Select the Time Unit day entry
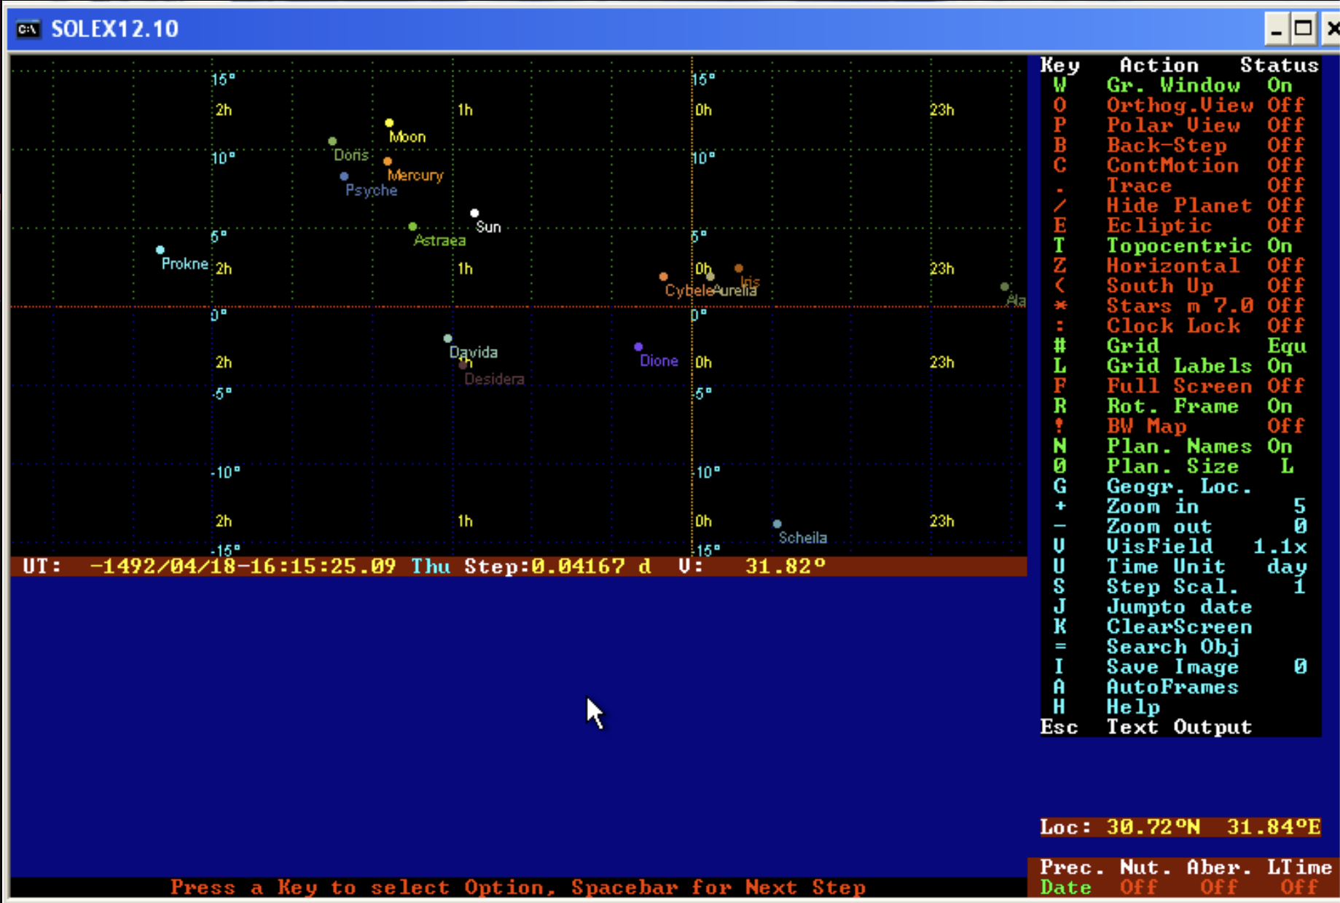Viewport: 1340px width, 903px height. point(1179,566)
